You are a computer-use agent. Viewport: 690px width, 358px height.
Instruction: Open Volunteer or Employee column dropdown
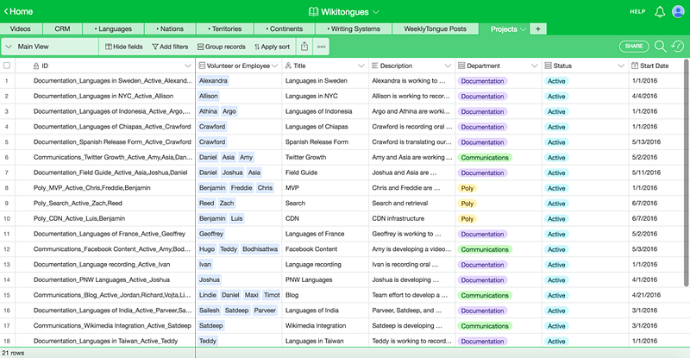pyautogui.click(x=275, y=66)
